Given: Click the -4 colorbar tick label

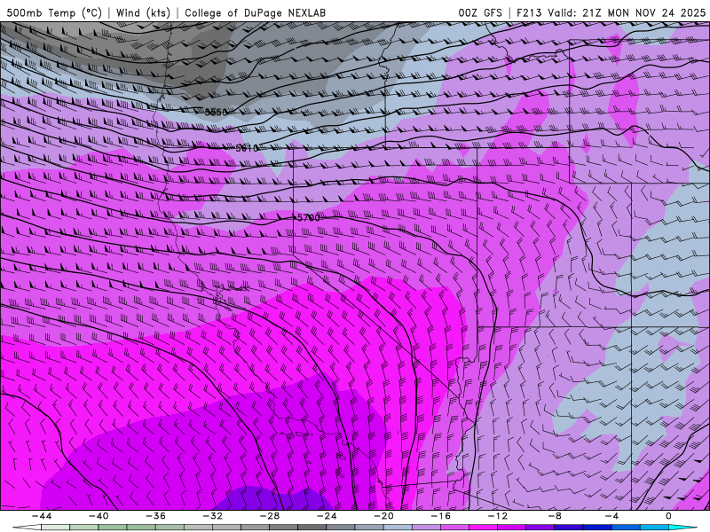Looking at the screenshot, I should click(x=611, y=516).
